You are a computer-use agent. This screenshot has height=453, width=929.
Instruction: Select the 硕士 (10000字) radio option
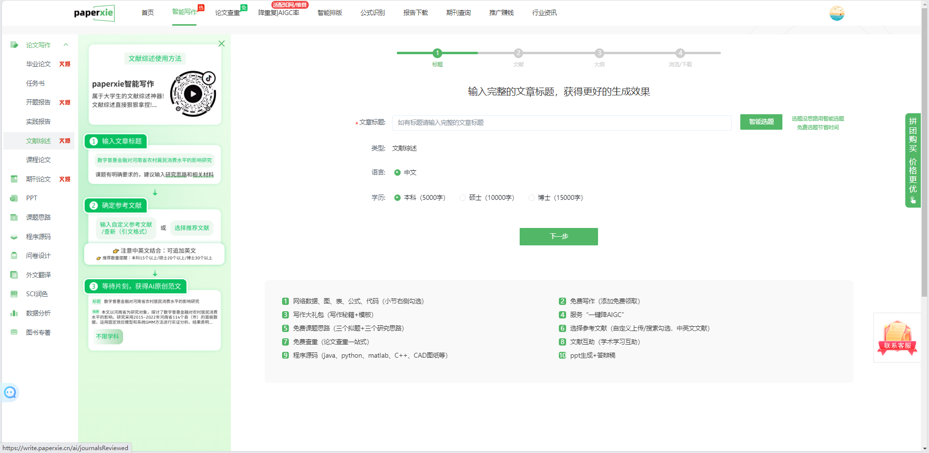(463, 197)
